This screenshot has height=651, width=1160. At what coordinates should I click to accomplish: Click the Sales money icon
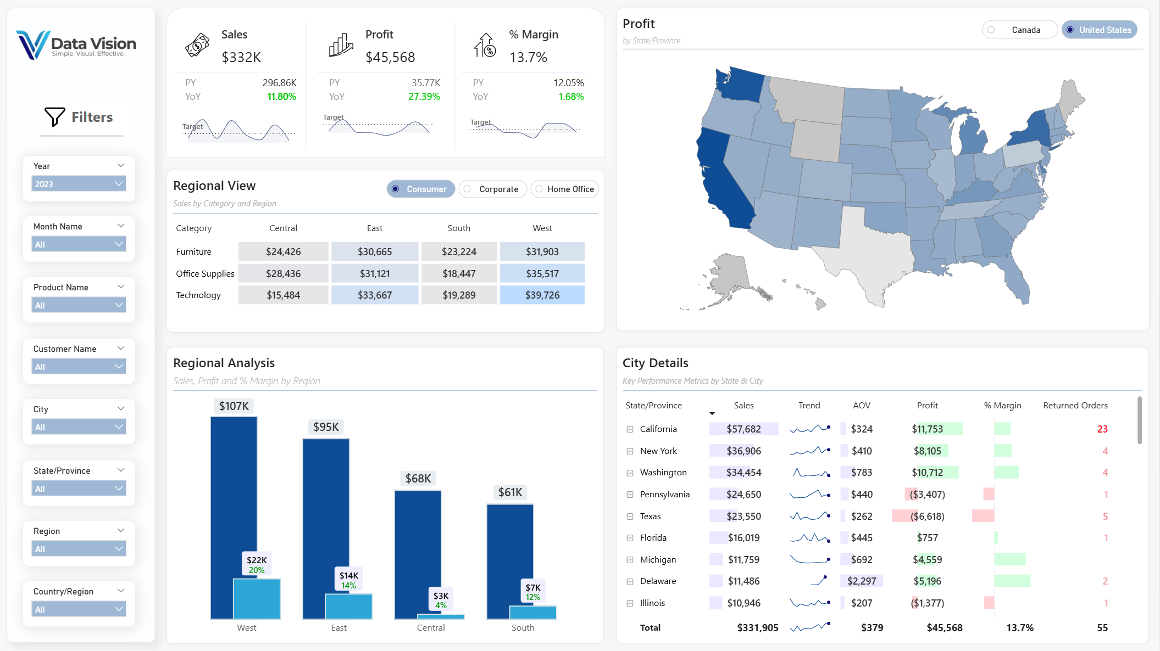[197, 45]
